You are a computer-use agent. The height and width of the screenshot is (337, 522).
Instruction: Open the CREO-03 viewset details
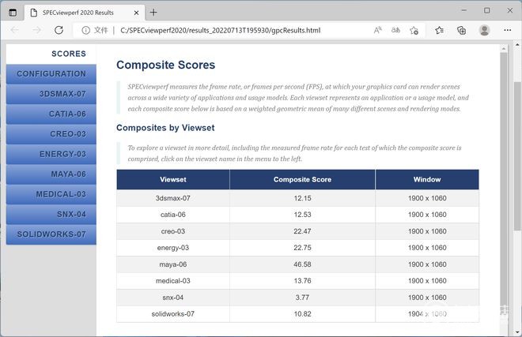(x=51, y=134)
